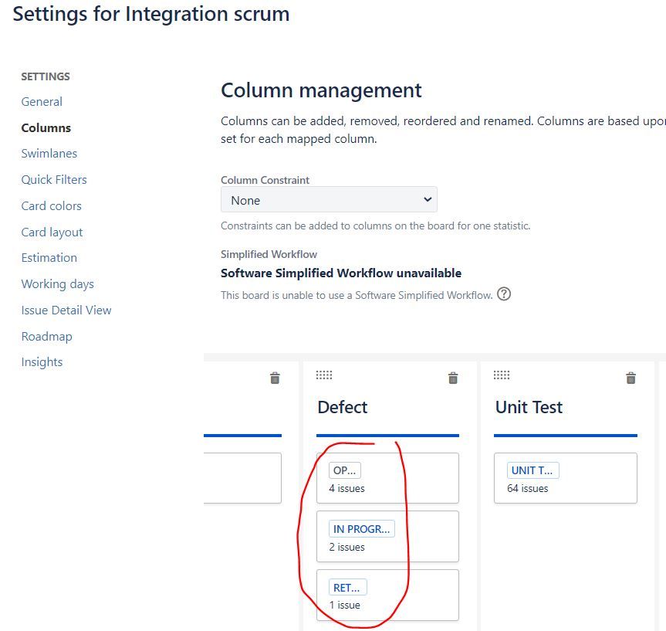The height and width of the screenshot is (631, 666).
Task: Delete the Unit Test column via trash icon
Action: tap(631, 378)
